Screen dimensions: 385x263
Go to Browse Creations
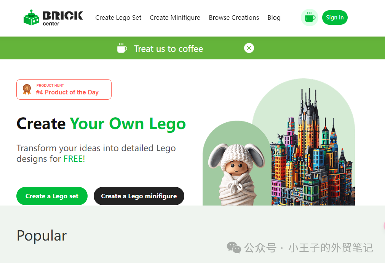(234, 18)
